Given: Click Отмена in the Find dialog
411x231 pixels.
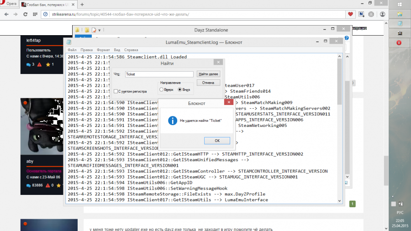Looking at the screenshot, I should tap(208, 83).
